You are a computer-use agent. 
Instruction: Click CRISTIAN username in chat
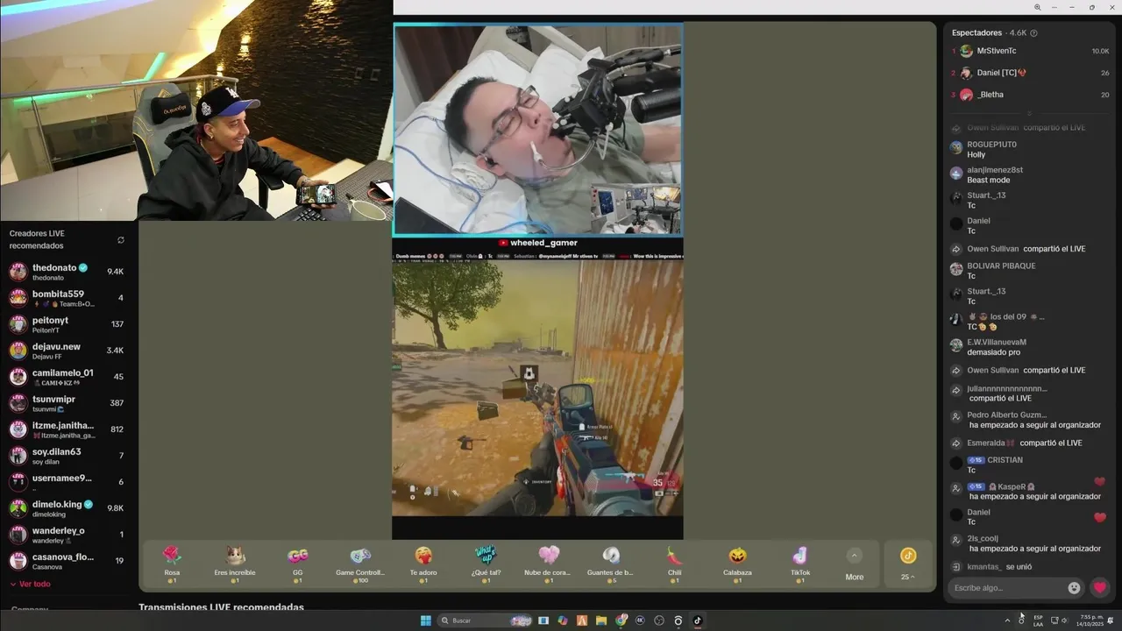(1005, 460)
